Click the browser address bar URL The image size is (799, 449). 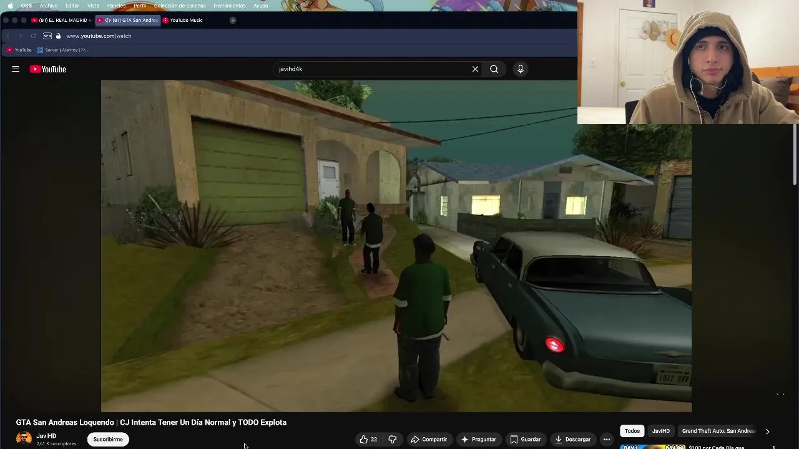coord(99,36)
